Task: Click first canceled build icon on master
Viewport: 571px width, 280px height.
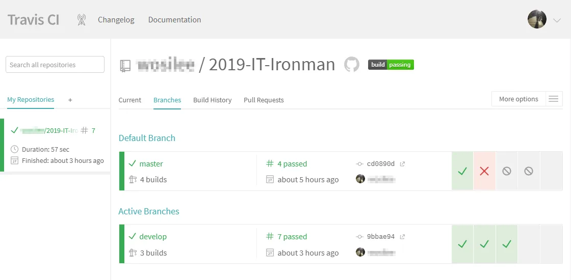Action: [x=506, y=171]
